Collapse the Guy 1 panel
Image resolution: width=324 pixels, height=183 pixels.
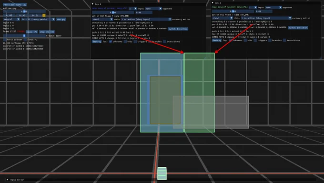[92, 4]
